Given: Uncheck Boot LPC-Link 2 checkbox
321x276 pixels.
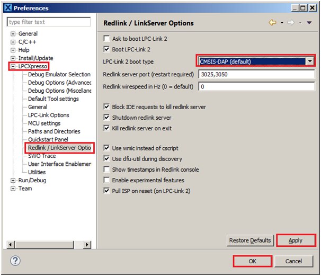Looking at the screenshot, I should click(x=106, y=49).
